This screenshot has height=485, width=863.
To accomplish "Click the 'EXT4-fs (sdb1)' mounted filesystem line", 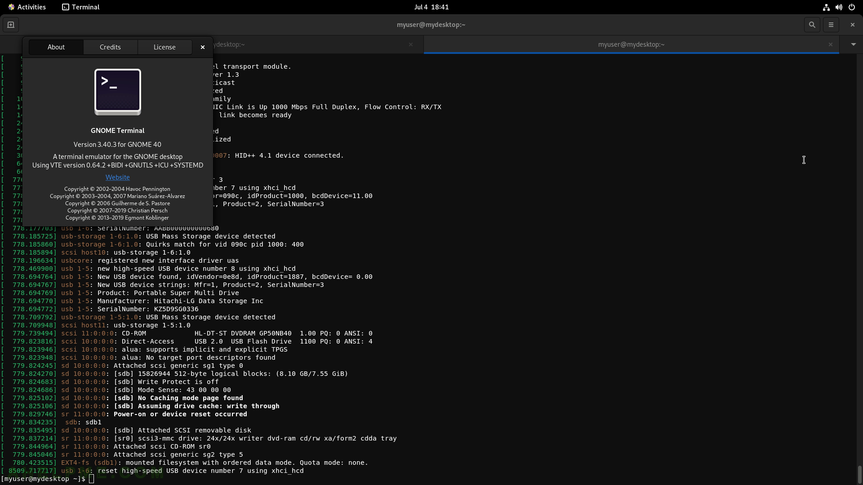I will pos(214,463).
